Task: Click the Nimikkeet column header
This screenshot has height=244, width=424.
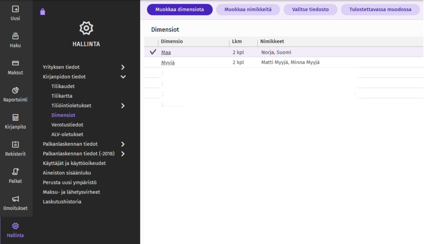Action: click(272, 41)
